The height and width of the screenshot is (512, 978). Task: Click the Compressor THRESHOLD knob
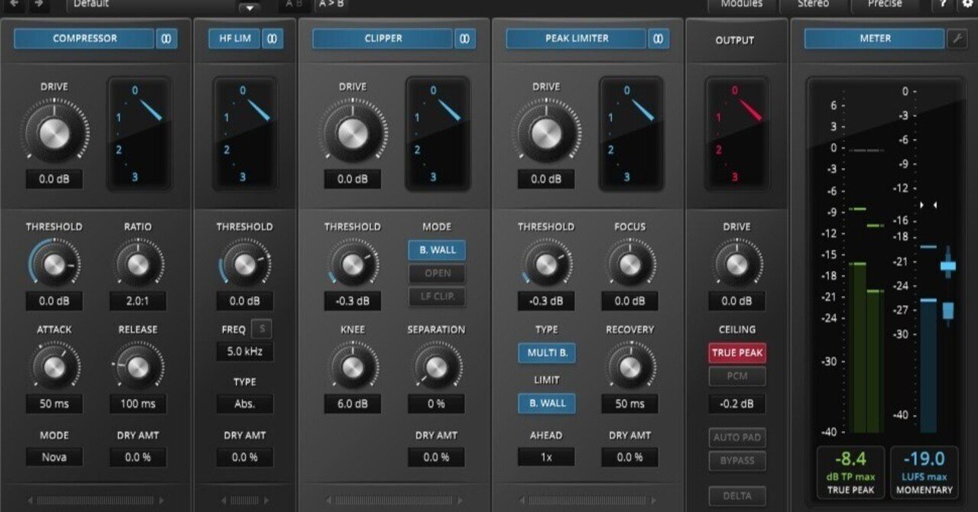[x=54, y=265]
